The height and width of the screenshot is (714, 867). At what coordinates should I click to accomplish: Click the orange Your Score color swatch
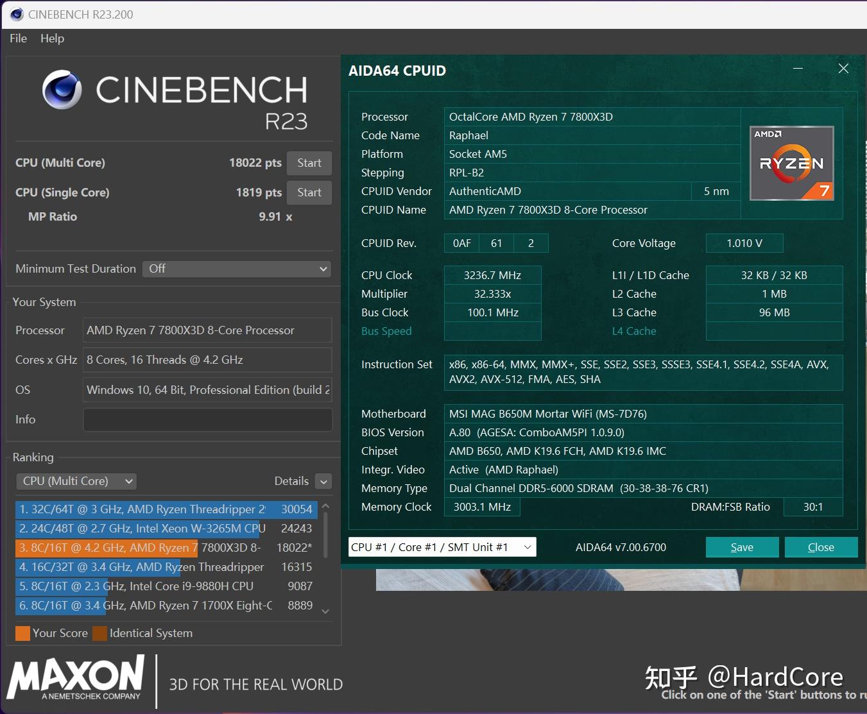(x=22, y=633)
